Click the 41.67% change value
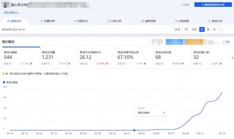Image resolution: width=234 pixels, height=139 pixels. [177, 64]
